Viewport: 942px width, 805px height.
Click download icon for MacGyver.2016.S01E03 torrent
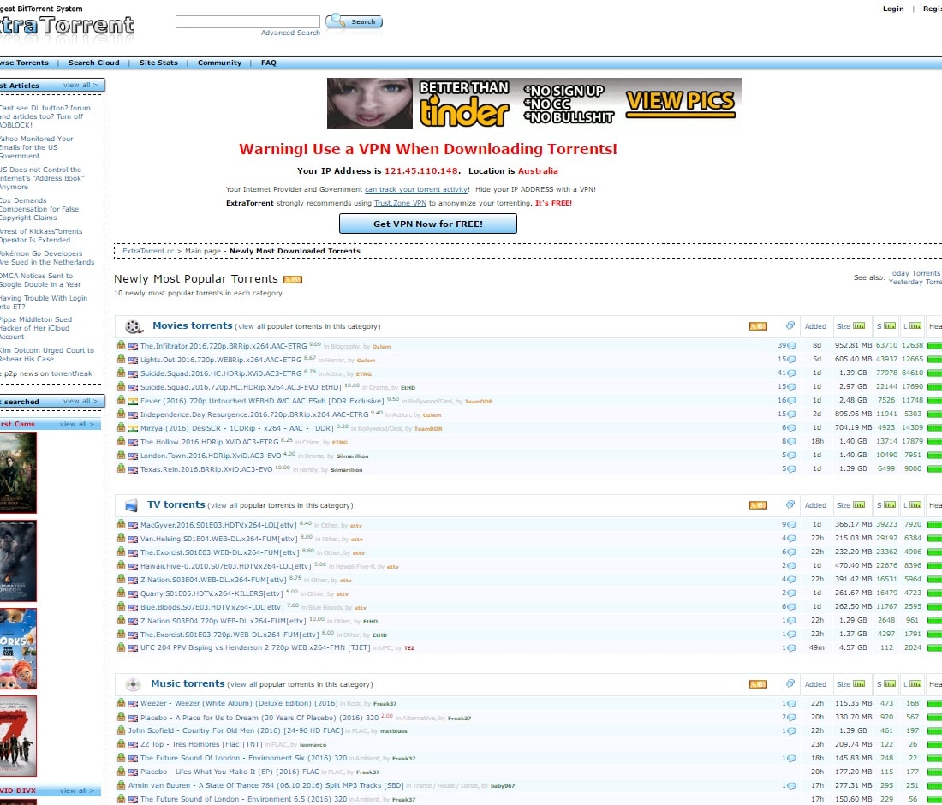point(121,524)
